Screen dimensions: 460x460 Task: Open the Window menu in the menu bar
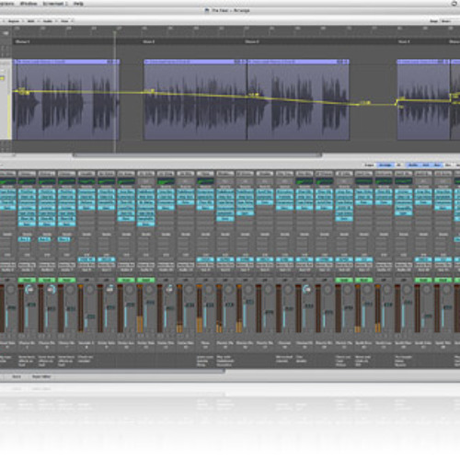29,4
